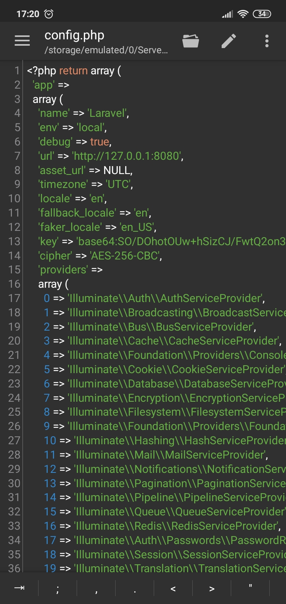This screenshot has height=604, width=286.
Task: Tap the pencil edit icon
Action: [229, 41]
